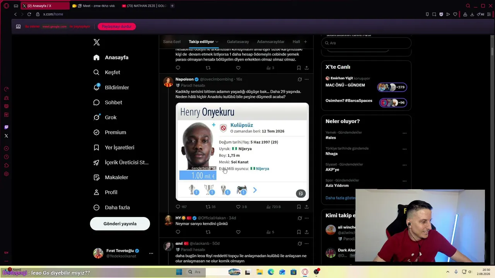Click the browser address bar x.com/home
Viewport: 495px width, 278px height.
coord(53,14)
